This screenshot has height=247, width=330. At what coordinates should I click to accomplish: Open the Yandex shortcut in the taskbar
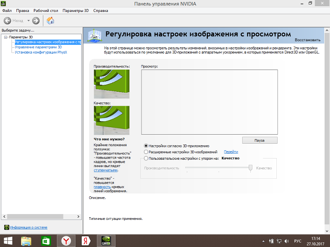tap(86, 241)
